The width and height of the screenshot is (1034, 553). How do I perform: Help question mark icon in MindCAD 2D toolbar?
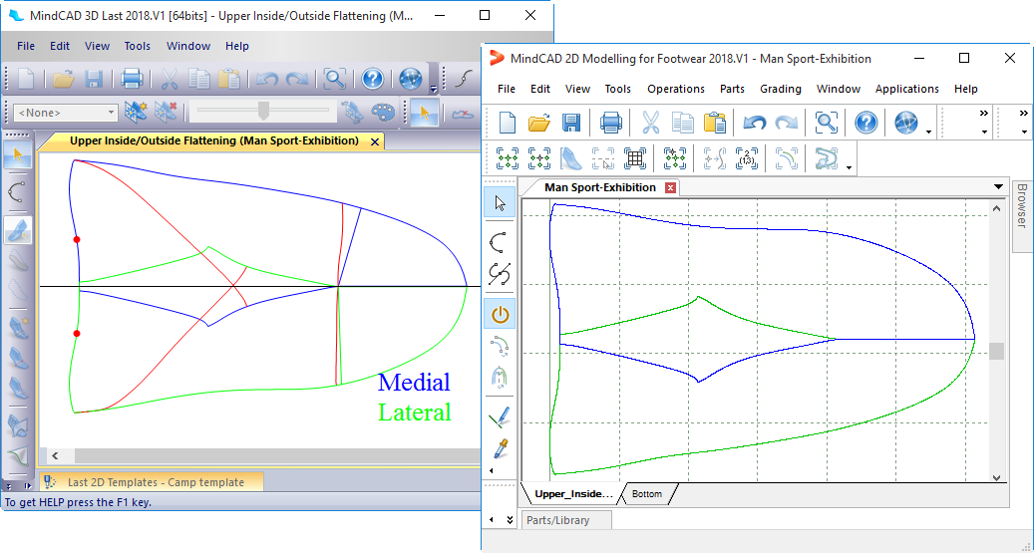(x=865, y=123)
